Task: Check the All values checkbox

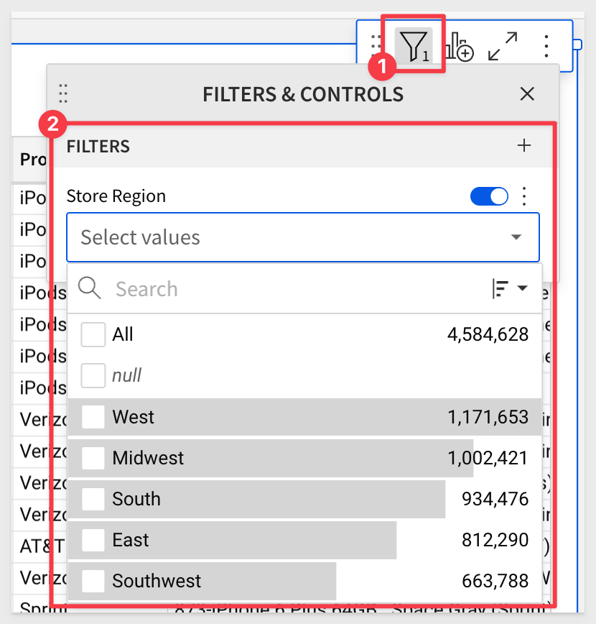Action: click(x=93, y=334)
